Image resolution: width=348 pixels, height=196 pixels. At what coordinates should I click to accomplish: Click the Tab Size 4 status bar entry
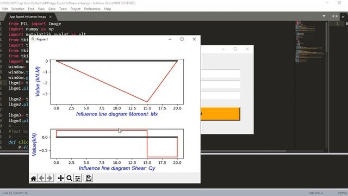(x=315, y=193)
